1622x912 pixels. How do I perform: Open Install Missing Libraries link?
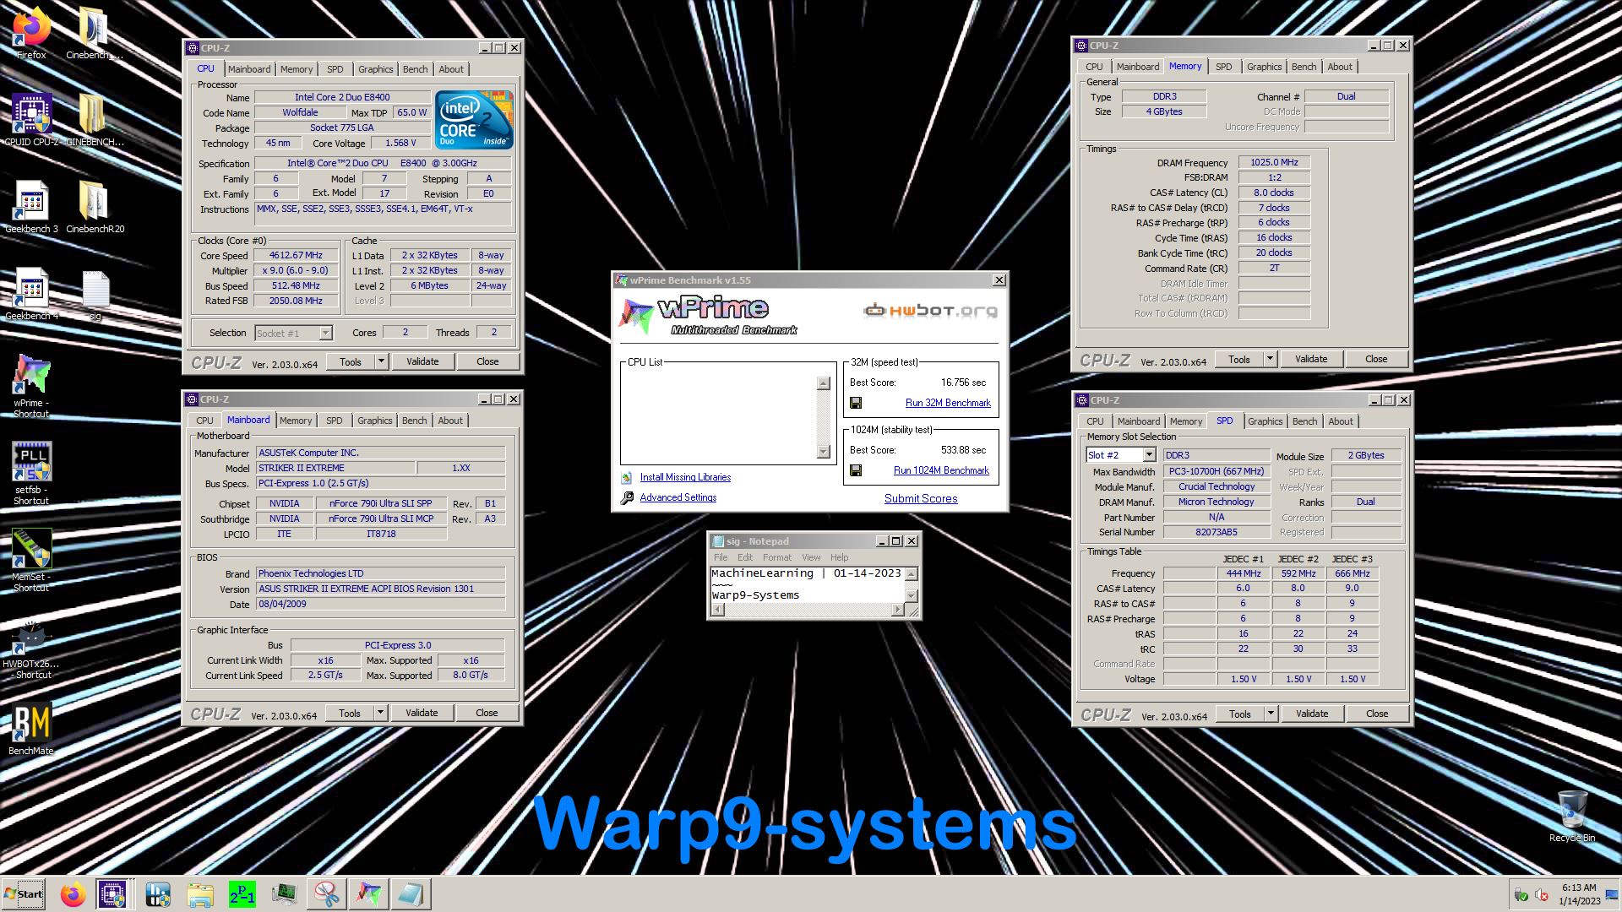tap(685, 477)
